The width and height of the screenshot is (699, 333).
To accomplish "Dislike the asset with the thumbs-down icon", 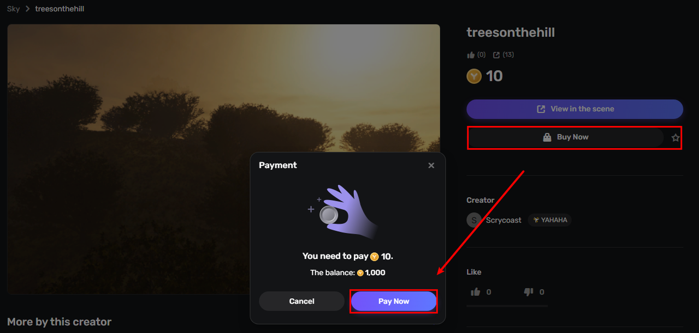I will click(x=528, y=292).
